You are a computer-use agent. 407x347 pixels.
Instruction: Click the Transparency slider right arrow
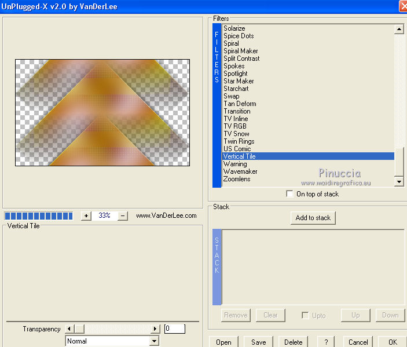(155, 329)
